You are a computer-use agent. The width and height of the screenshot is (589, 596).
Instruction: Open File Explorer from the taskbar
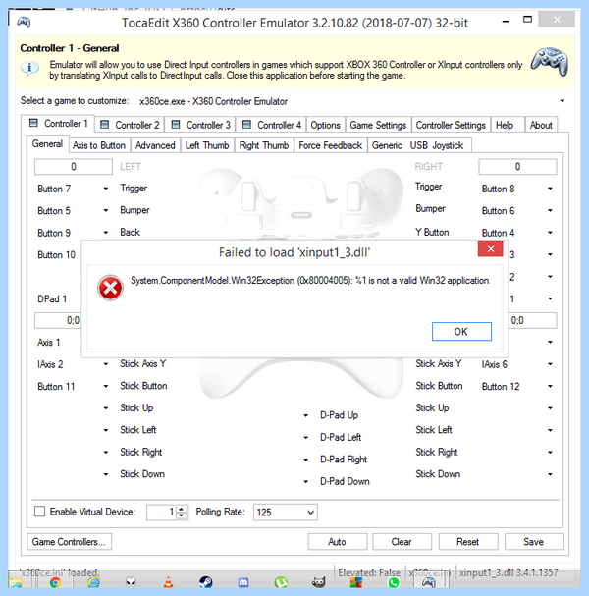point(16,583)
